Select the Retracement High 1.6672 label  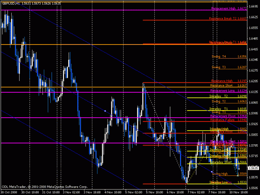(x=229, y=8)
